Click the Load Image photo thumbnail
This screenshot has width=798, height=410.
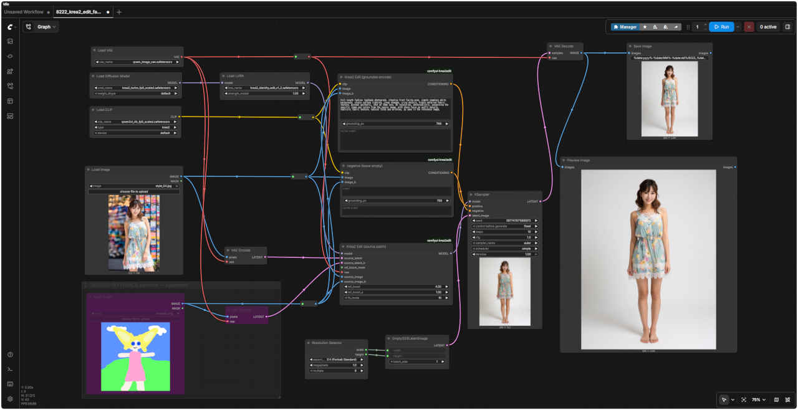coord(134,232)
